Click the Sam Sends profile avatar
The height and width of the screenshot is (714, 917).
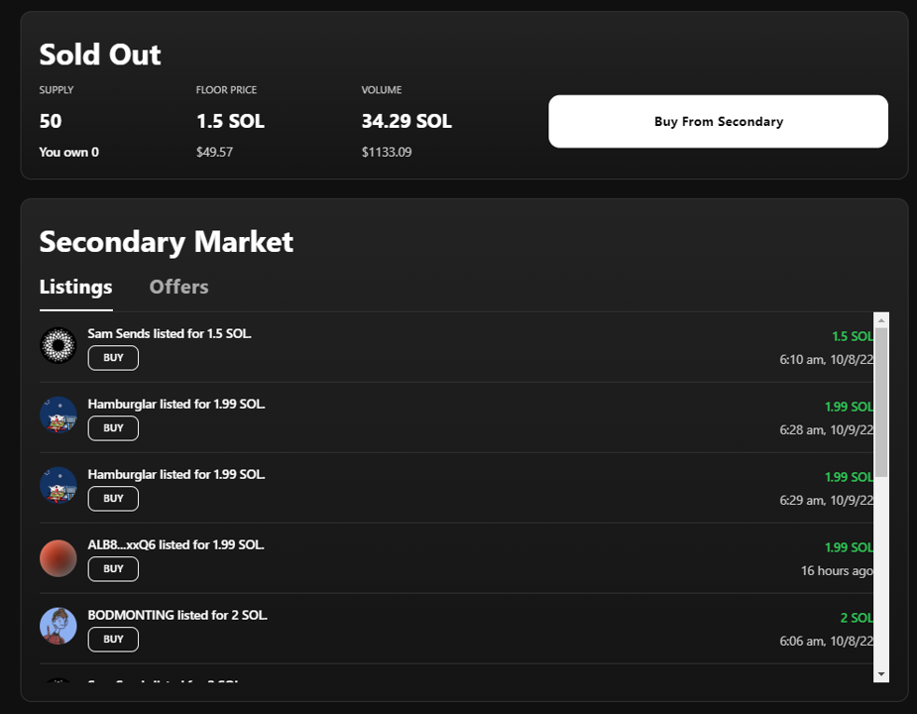point(57,345)
